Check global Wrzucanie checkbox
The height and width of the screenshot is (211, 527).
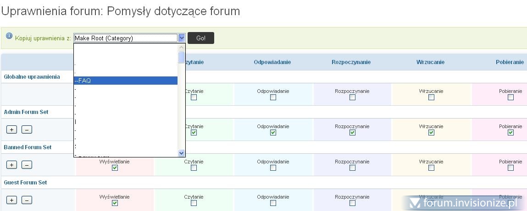click(431, 97)
